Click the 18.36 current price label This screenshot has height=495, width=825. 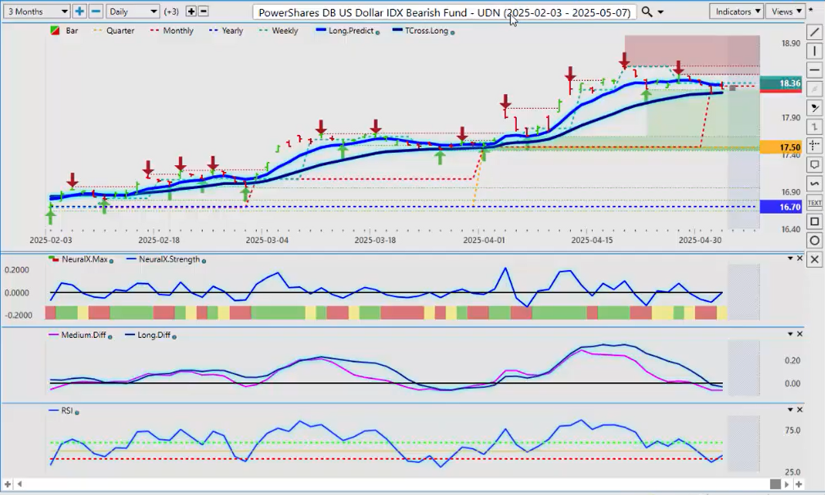pos(781,83)
